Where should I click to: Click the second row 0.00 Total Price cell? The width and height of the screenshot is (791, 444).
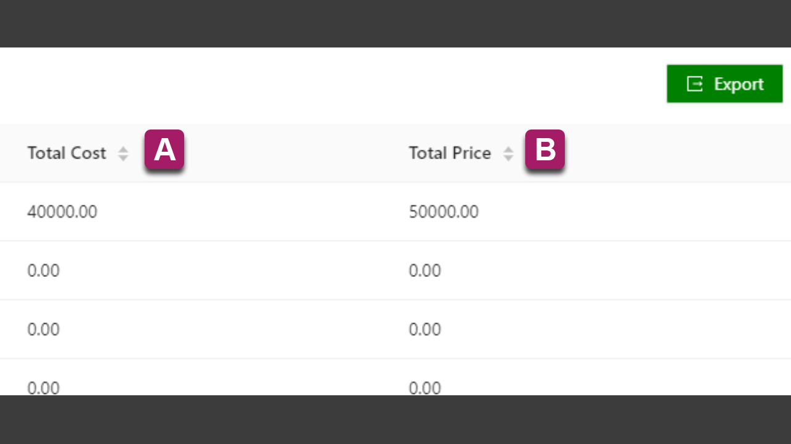(x=586, y=270)
